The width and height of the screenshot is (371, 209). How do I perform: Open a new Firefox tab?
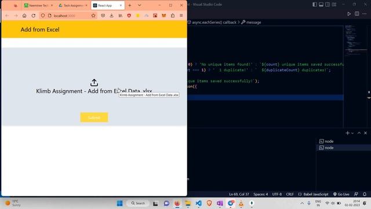(x=129, y=5)
